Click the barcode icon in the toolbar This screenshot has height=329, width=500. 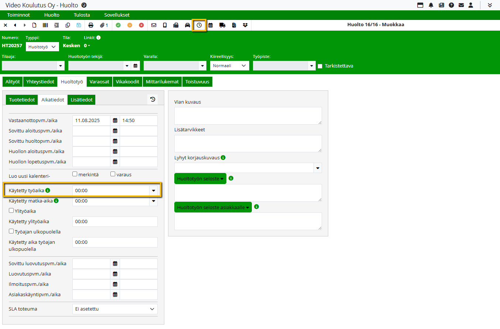click(x=45, y=25)
